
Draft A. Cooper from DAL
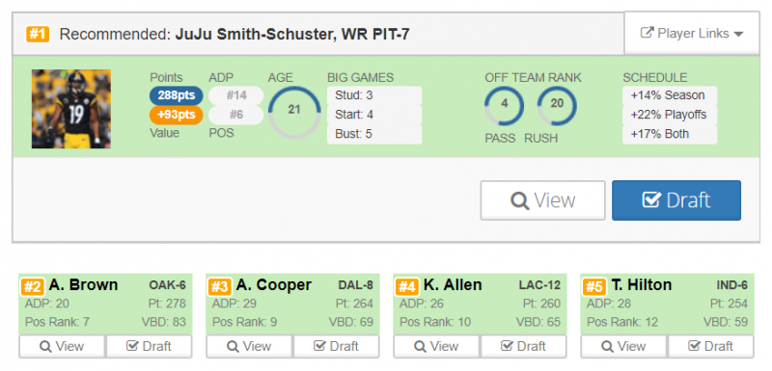pos(336,347)
